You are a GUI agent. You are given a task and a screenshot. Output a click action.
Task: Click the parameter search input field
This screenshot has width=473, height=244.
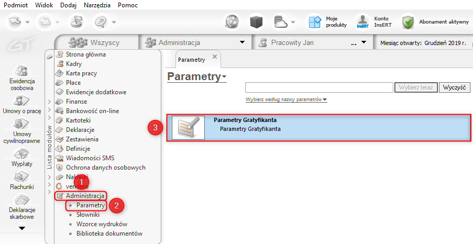click(319, 87)
